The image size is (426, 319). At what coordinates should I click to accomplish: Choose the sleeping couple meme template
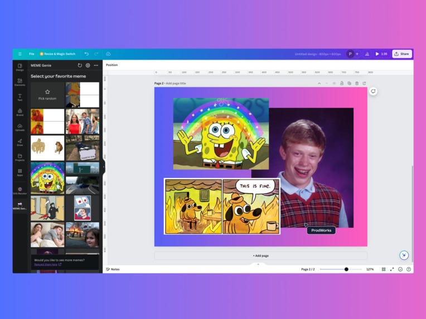(47, 234)
